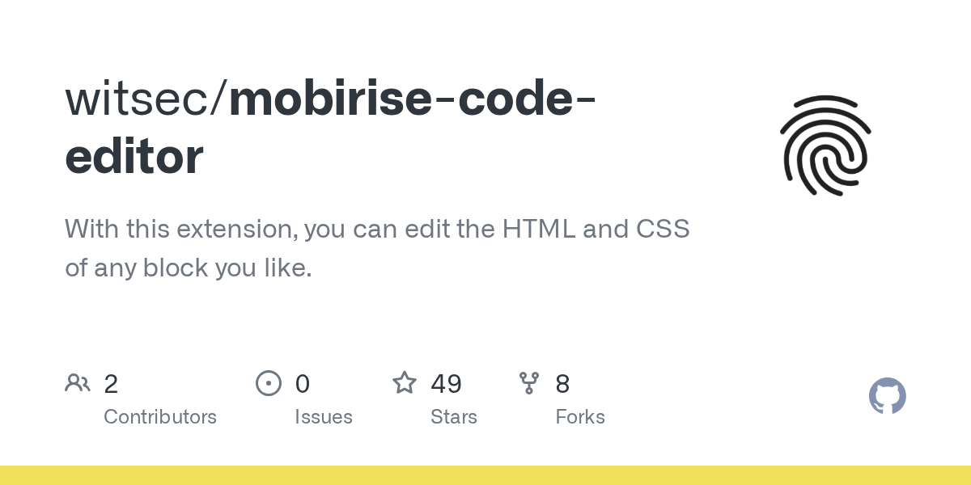Open the Issues label
Viewport: 971px width, 485px height.
tap(324, 417)
